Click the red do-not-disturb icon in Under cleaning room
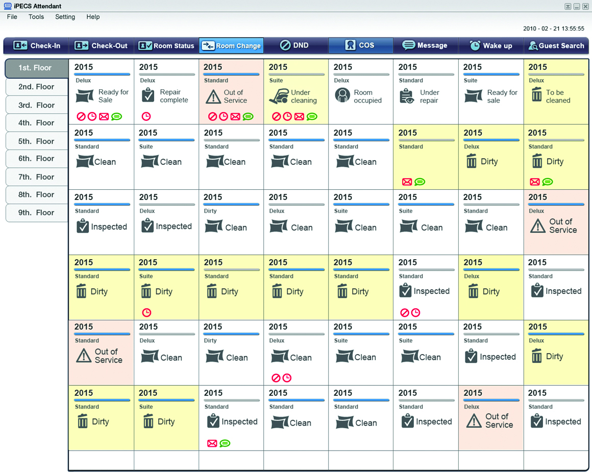Image resolution: width=592 pixels, height=474 pixels. coord(276,117)
